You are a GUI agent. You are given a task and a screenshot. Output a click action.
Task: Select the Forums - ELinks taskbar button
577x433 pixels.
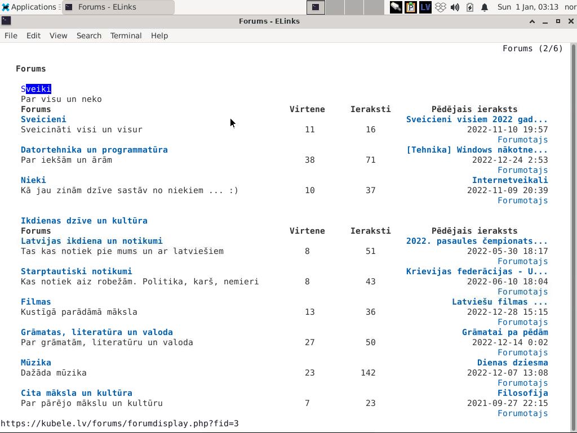pos(117,7)
